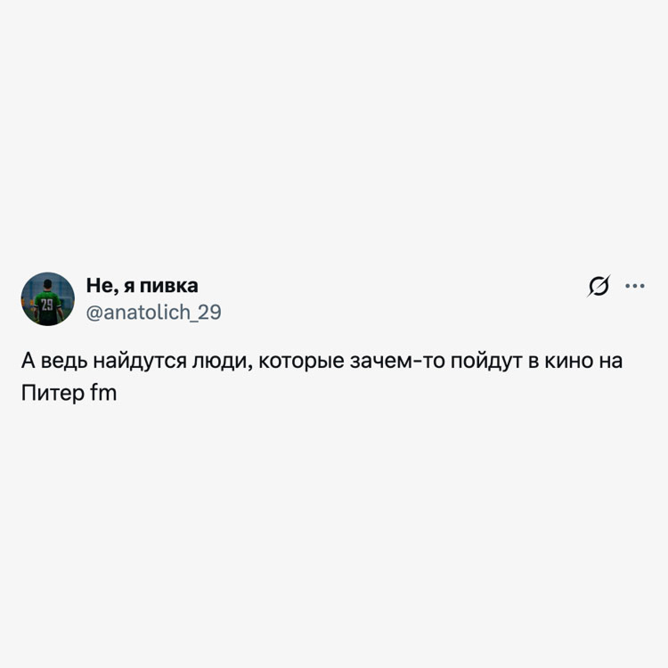This screenshot has height=668, width=668.
Task: Click the word "зачем-то" in the tweet
Action: (x=397, y=361)
